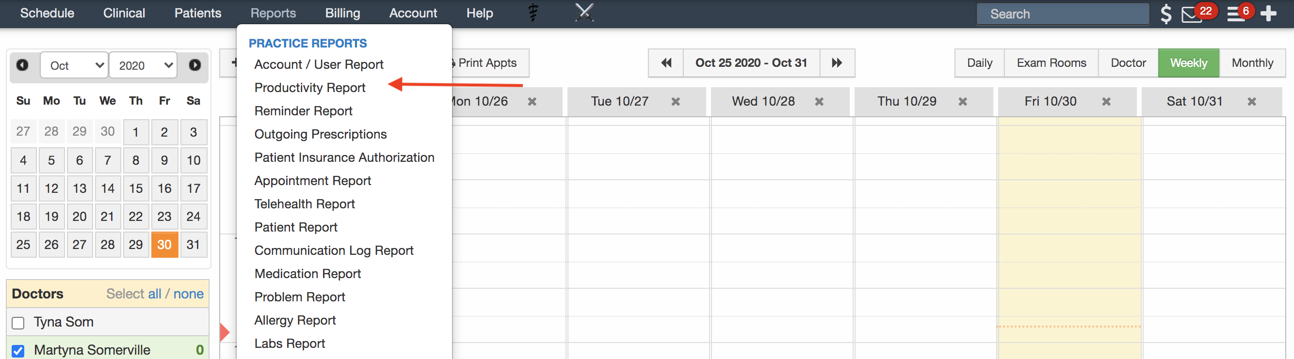Click the plus icon in top bar
1294x359 pixels.
(x=1268, y=14)
